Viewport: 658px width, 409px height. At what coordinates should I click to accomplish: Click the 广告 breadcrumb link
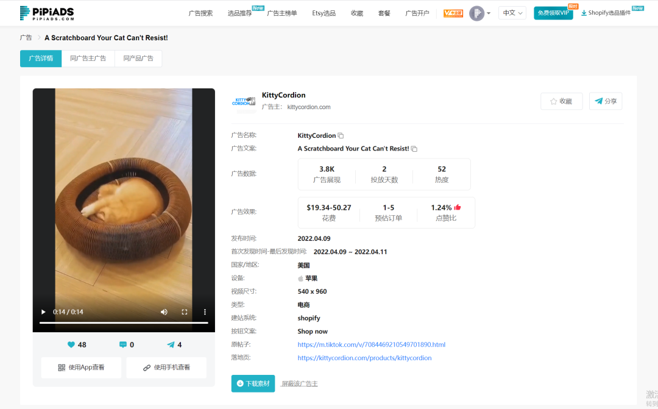tap(26, 37)
